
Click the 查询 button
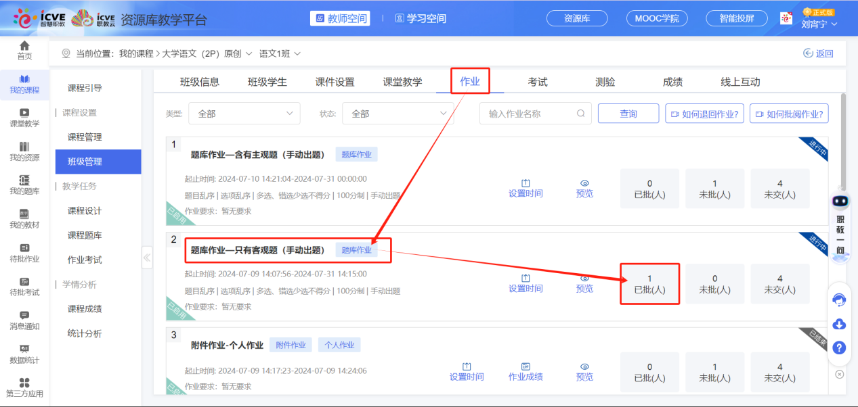pyautogui.click(x=628, y=114)
